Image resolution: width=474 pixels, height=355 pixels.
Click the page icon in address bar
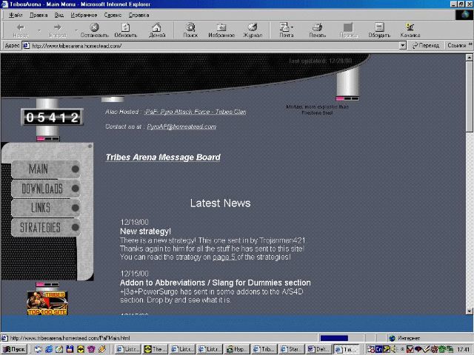click(27, 46)
